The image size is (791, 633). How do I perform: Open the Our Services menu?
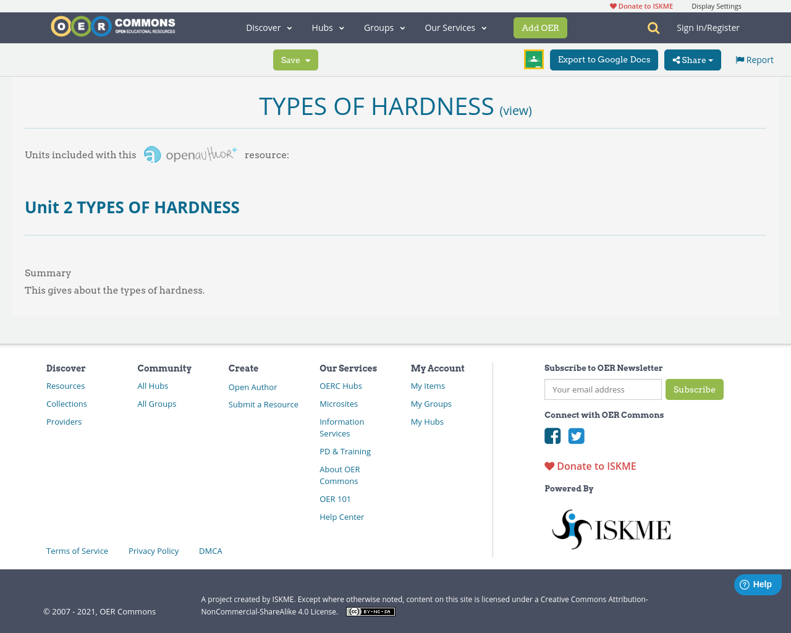455,27
